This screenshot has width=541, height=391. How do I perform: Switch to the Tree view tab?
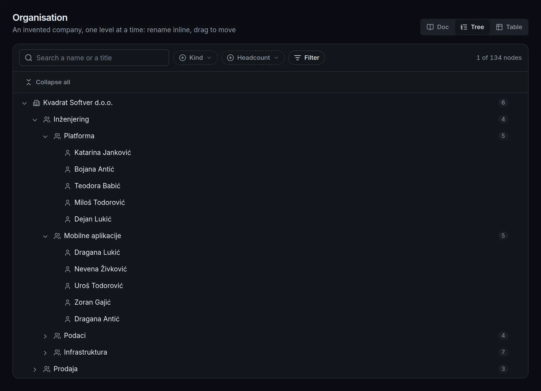(x=472, y=27)
